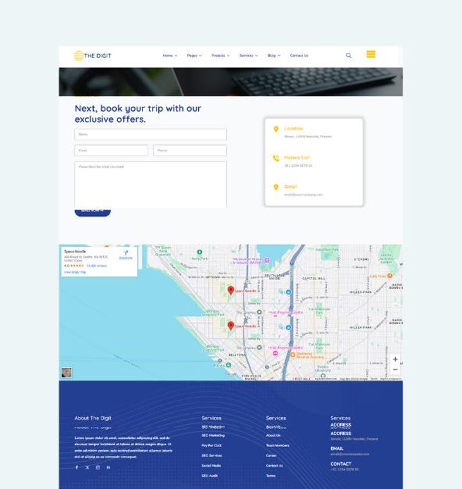Zoom in the map with plus button
The height and width of the screenshot is (489, 462).
pos(395,359)
